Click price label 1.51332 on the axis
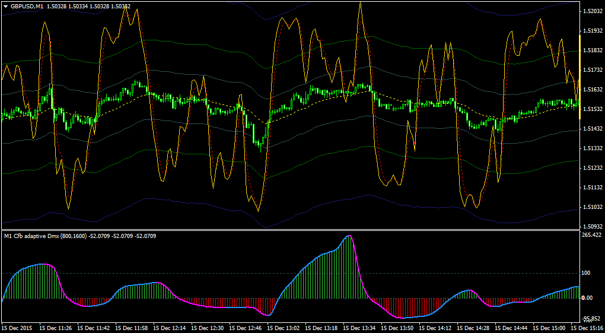 pos(593,148)
